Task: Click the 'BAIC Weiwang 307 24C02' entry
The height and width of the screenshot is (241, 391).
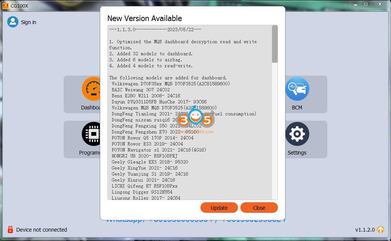Action: [x=141, y=89]
